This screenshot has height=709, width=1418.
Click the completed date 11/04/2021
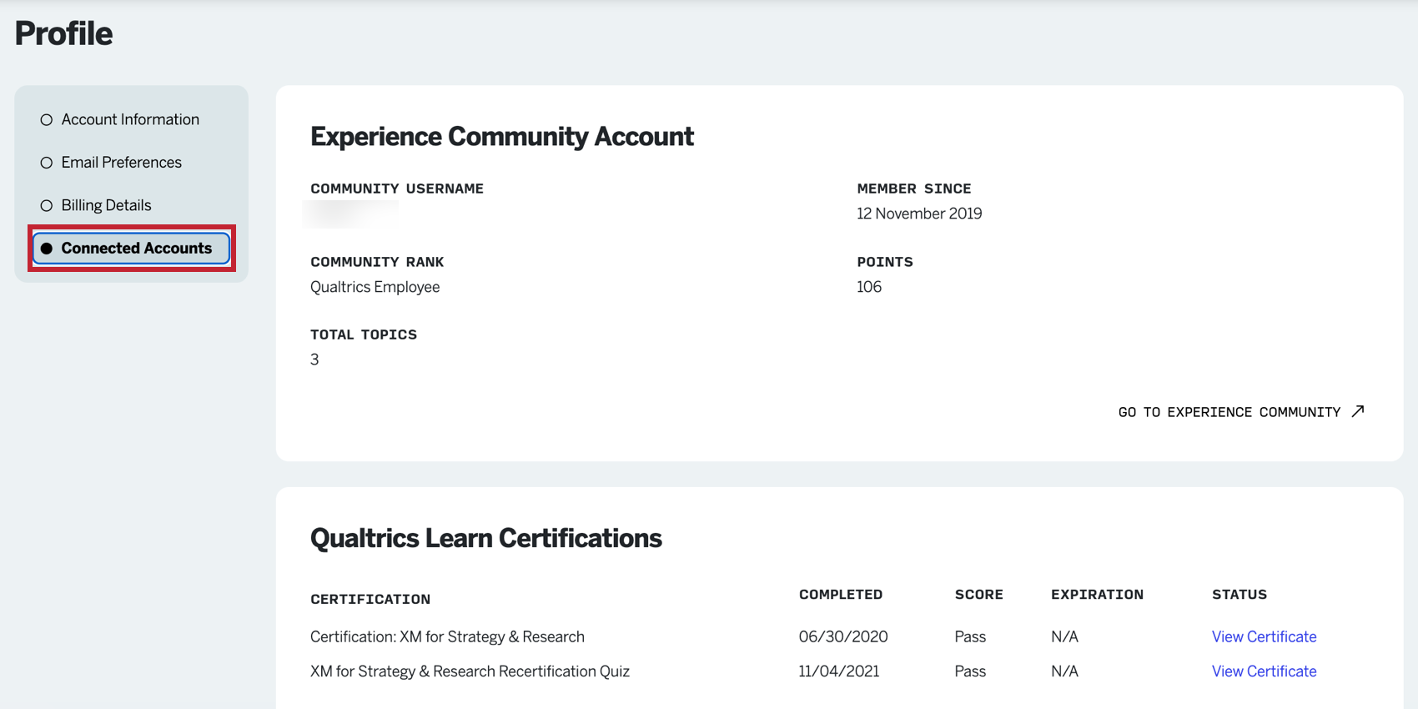839,671
